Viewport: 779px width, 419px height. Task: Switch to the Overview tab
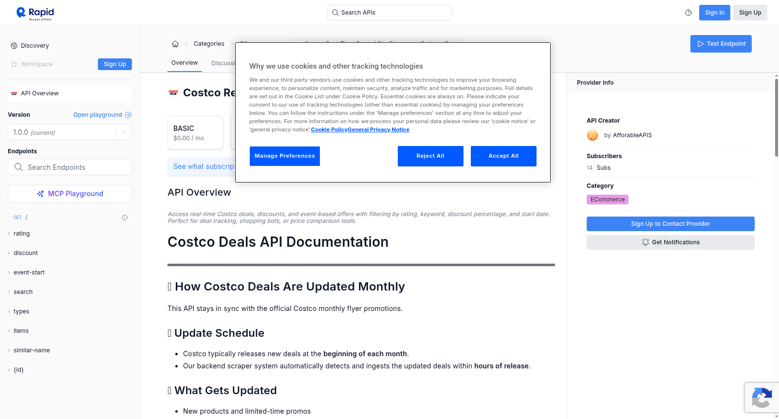coord(185,63)
